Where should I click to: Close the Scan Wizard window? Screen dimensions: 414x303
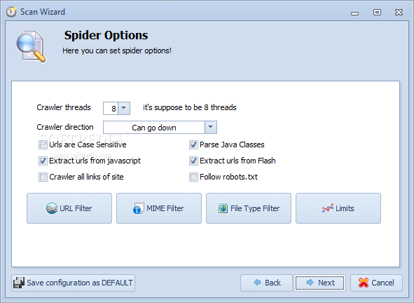pos(399,12)
